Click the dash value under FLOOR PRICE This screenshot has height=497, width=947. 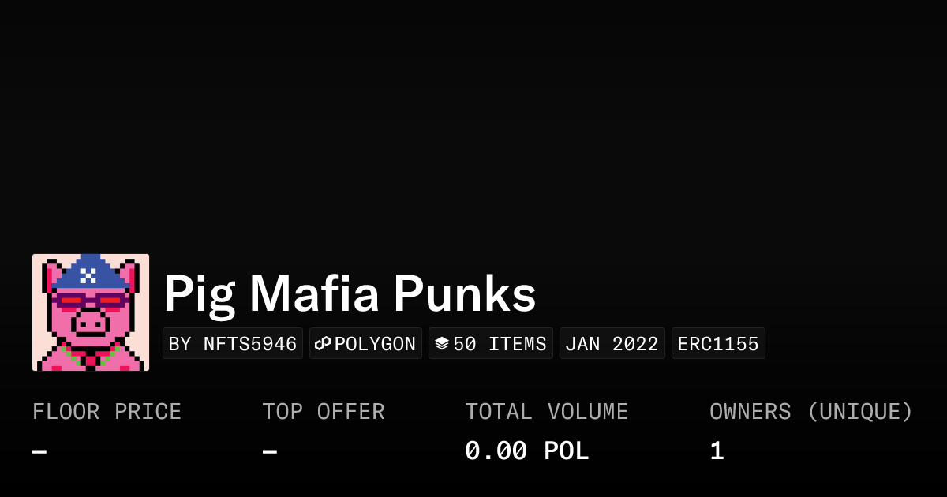click(39, 452)
